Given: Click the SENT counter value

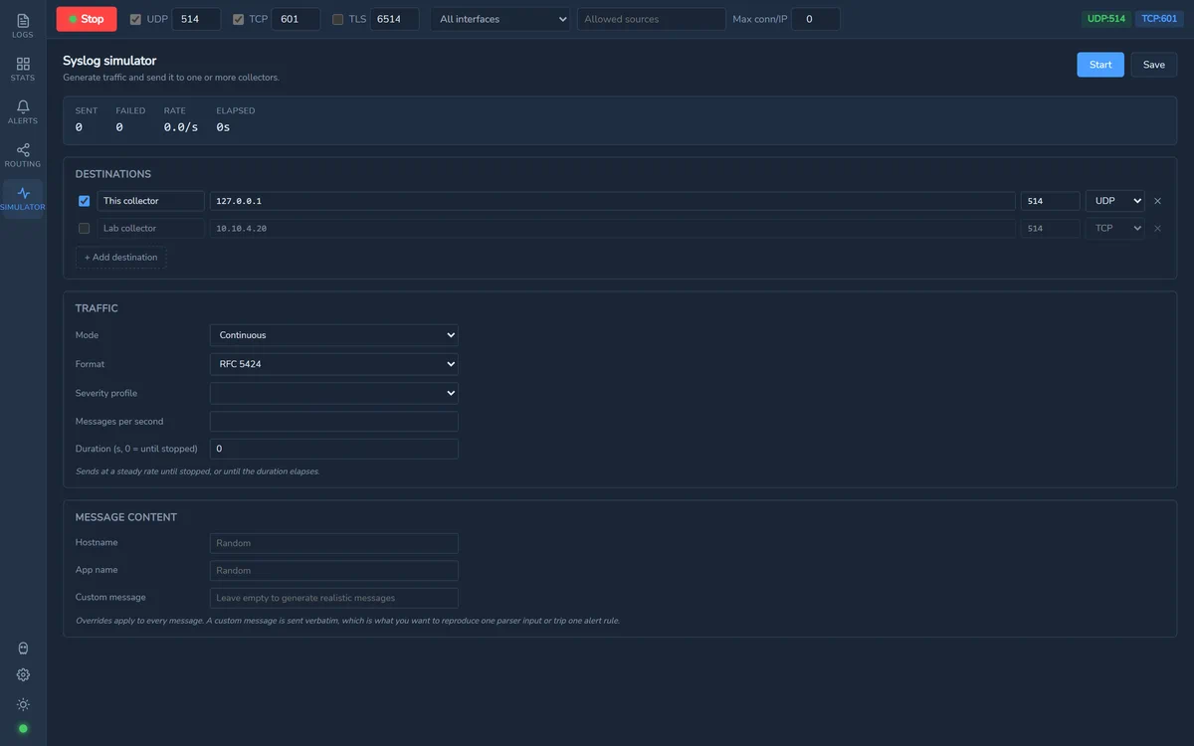Looking at the screenshot, I should tap(79, 127).
